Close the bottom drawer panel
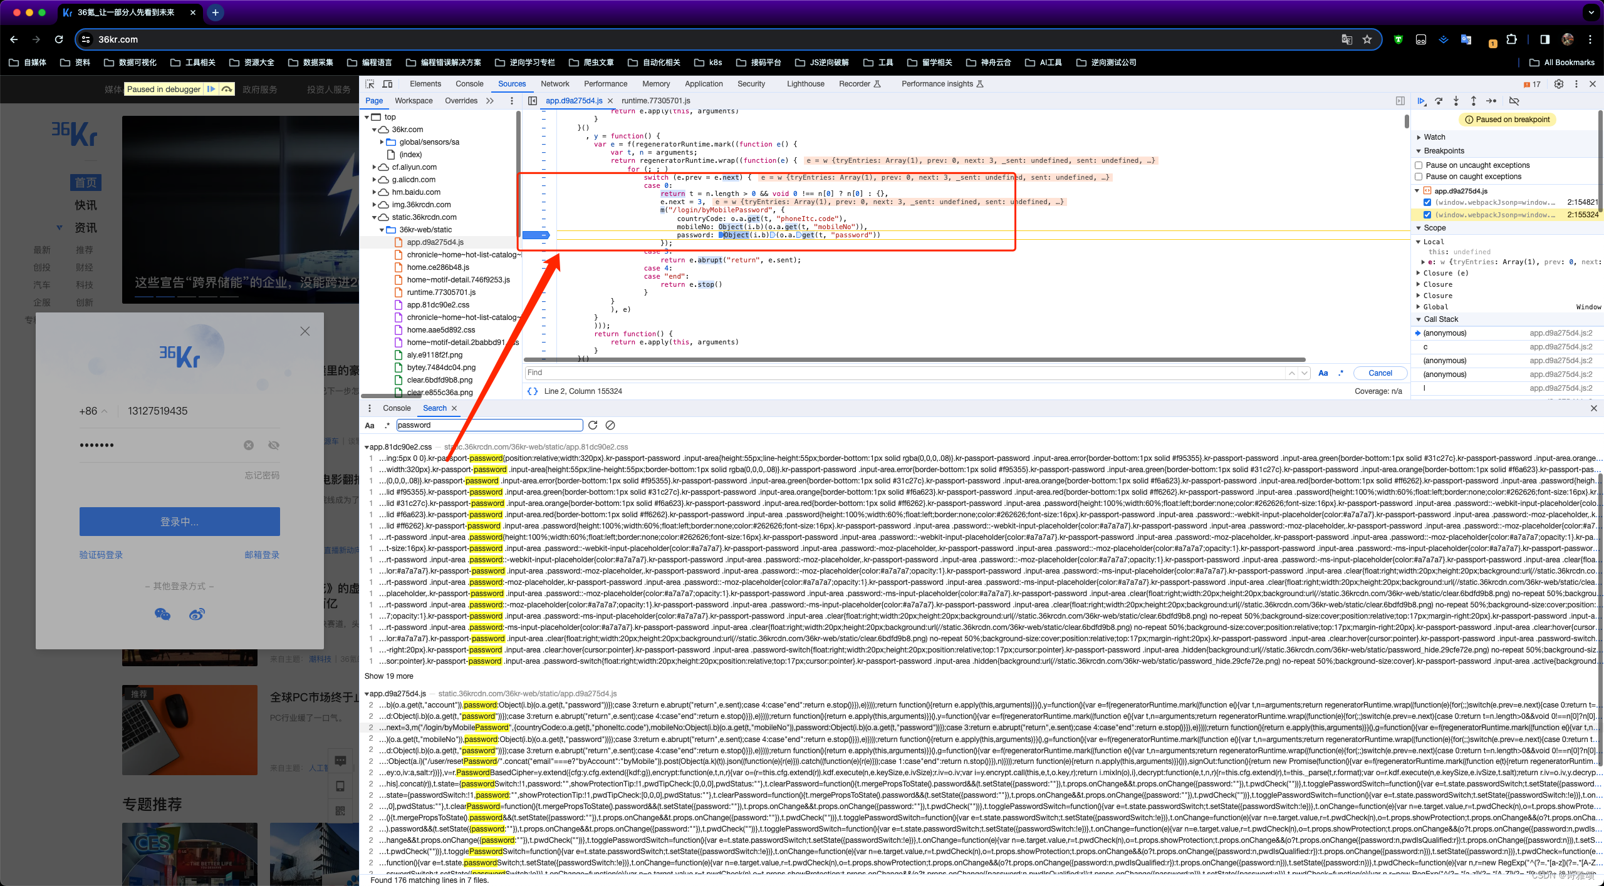The image size is (1604, 886). point(1593,408)
